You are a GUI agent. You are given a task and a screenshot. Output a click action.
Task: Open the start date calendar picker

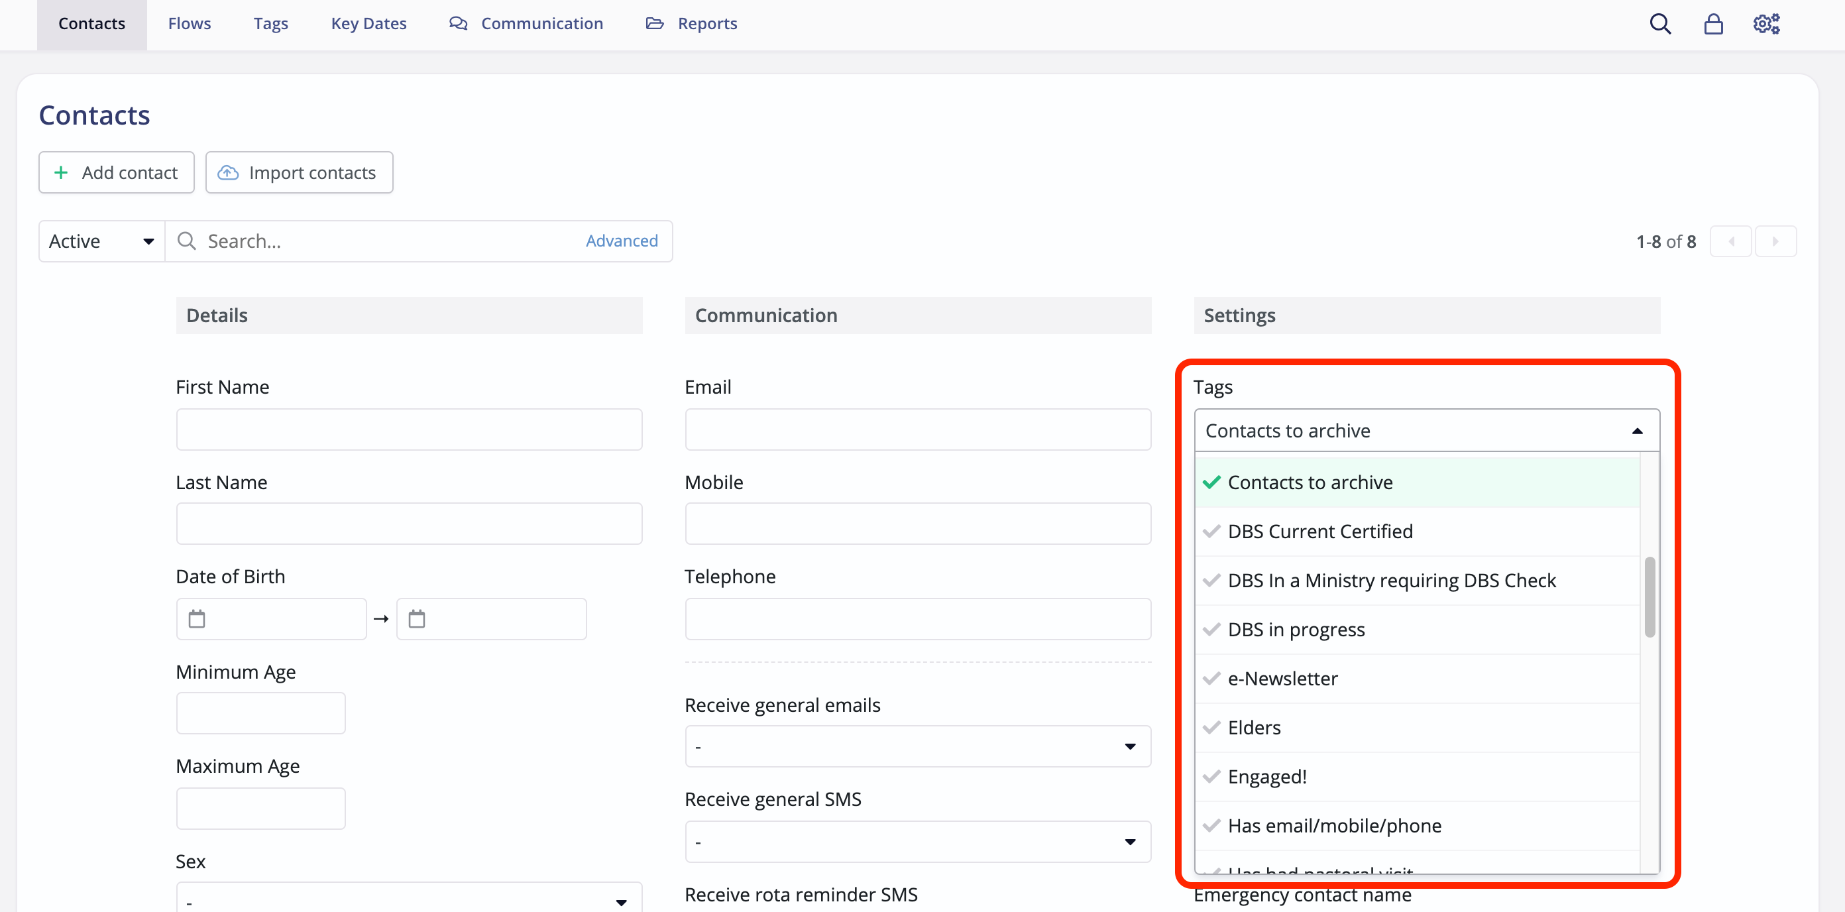pos(197,618)
